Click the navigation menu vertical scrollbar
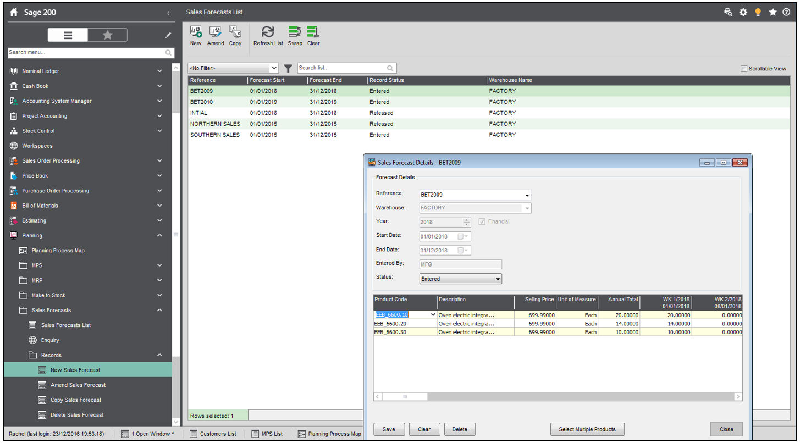 click(176, 245)
